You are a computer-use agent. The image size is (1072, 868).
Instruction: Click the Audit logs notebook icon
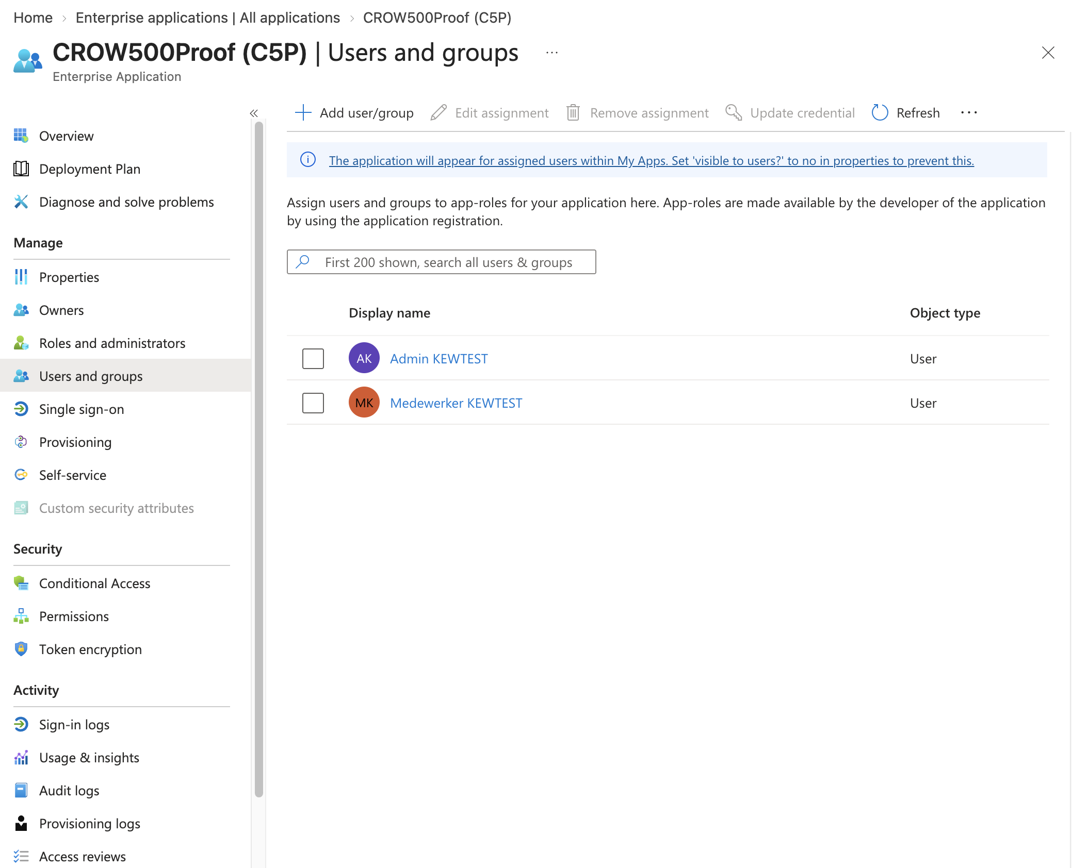click(x=21, y=790)
